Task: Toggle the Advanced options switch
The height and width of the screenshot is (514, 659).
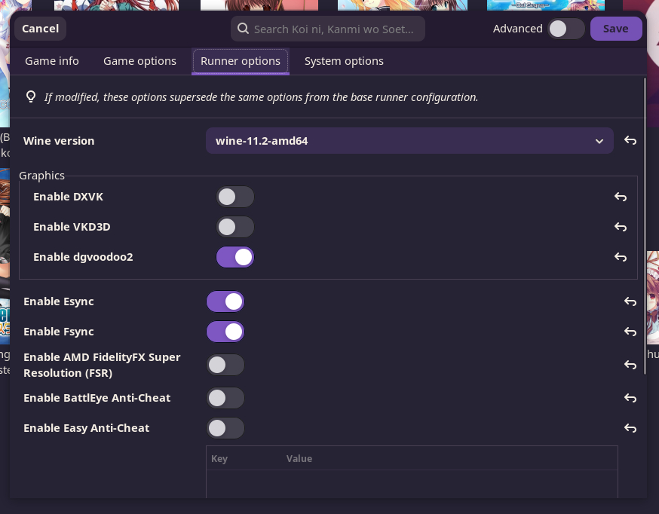Action: click(566, 29)
